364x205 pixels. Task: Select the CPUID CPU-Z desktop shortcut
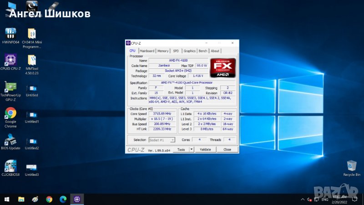tap(10, 60)
